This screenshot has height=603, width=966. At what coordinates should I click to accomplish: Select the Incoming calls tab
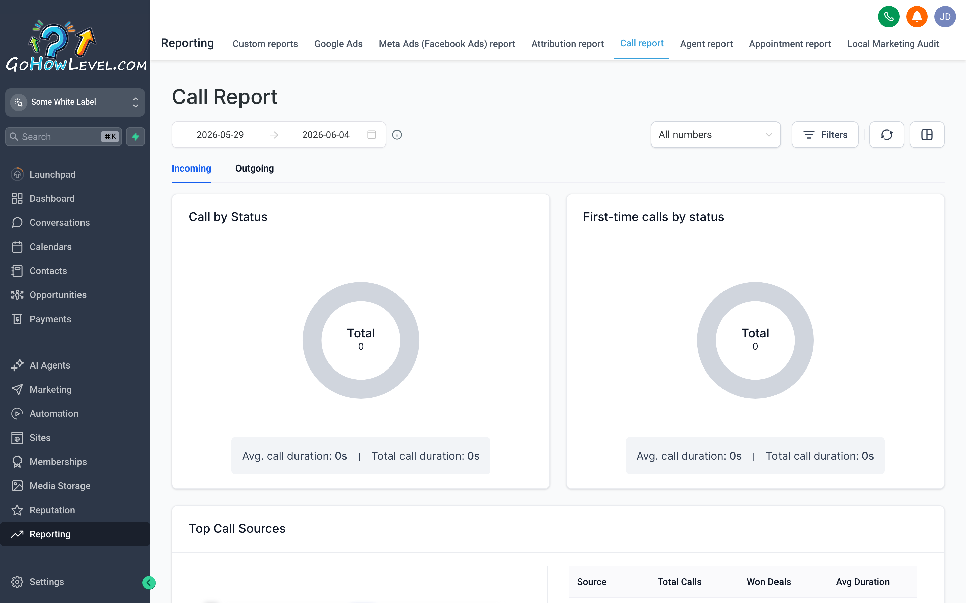191,168
